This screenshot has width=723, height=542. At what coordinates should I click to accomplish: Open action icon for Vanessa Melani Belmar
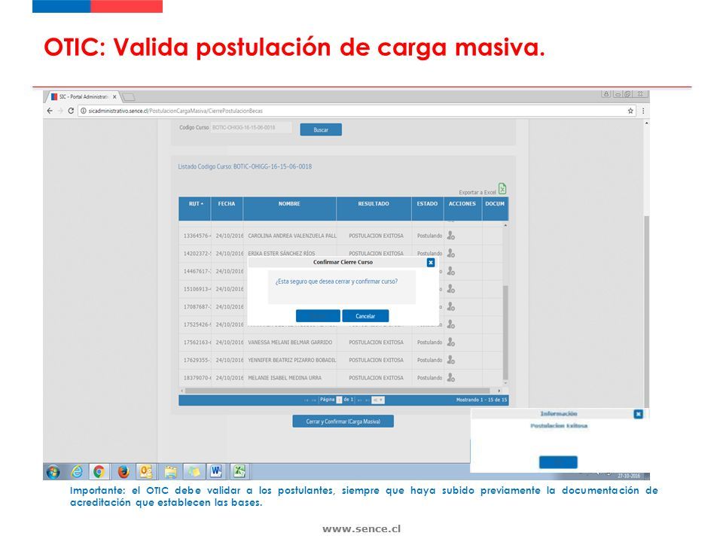pos(451,342)
